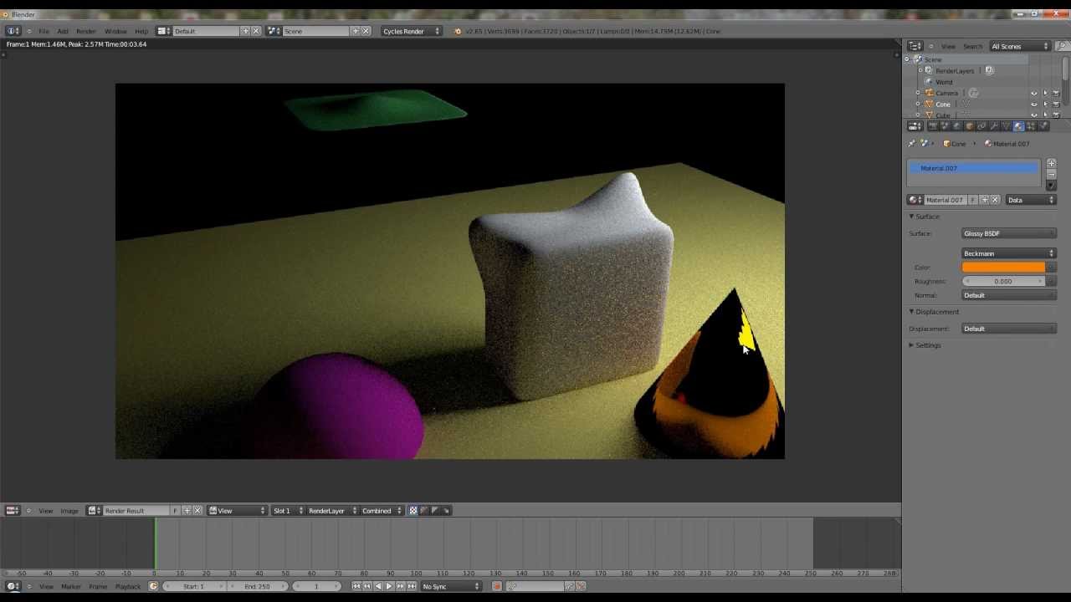Select World in the outliner
Viewport: 1071px width, 602px height.
944,82
